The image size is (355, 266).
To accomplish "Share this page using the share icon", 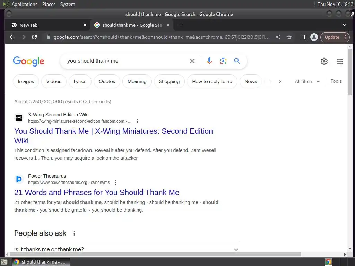I will [x=278, y=37].
